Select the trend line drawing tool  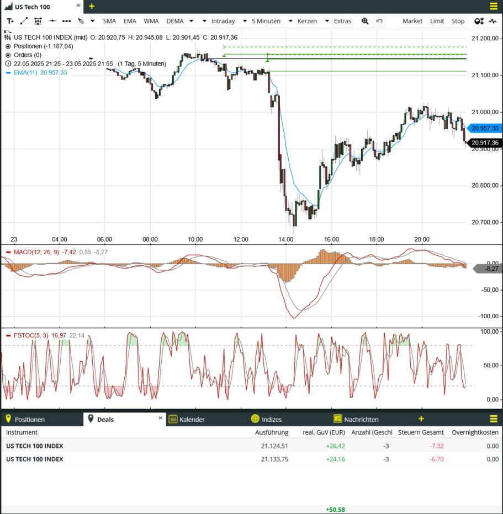24,22
